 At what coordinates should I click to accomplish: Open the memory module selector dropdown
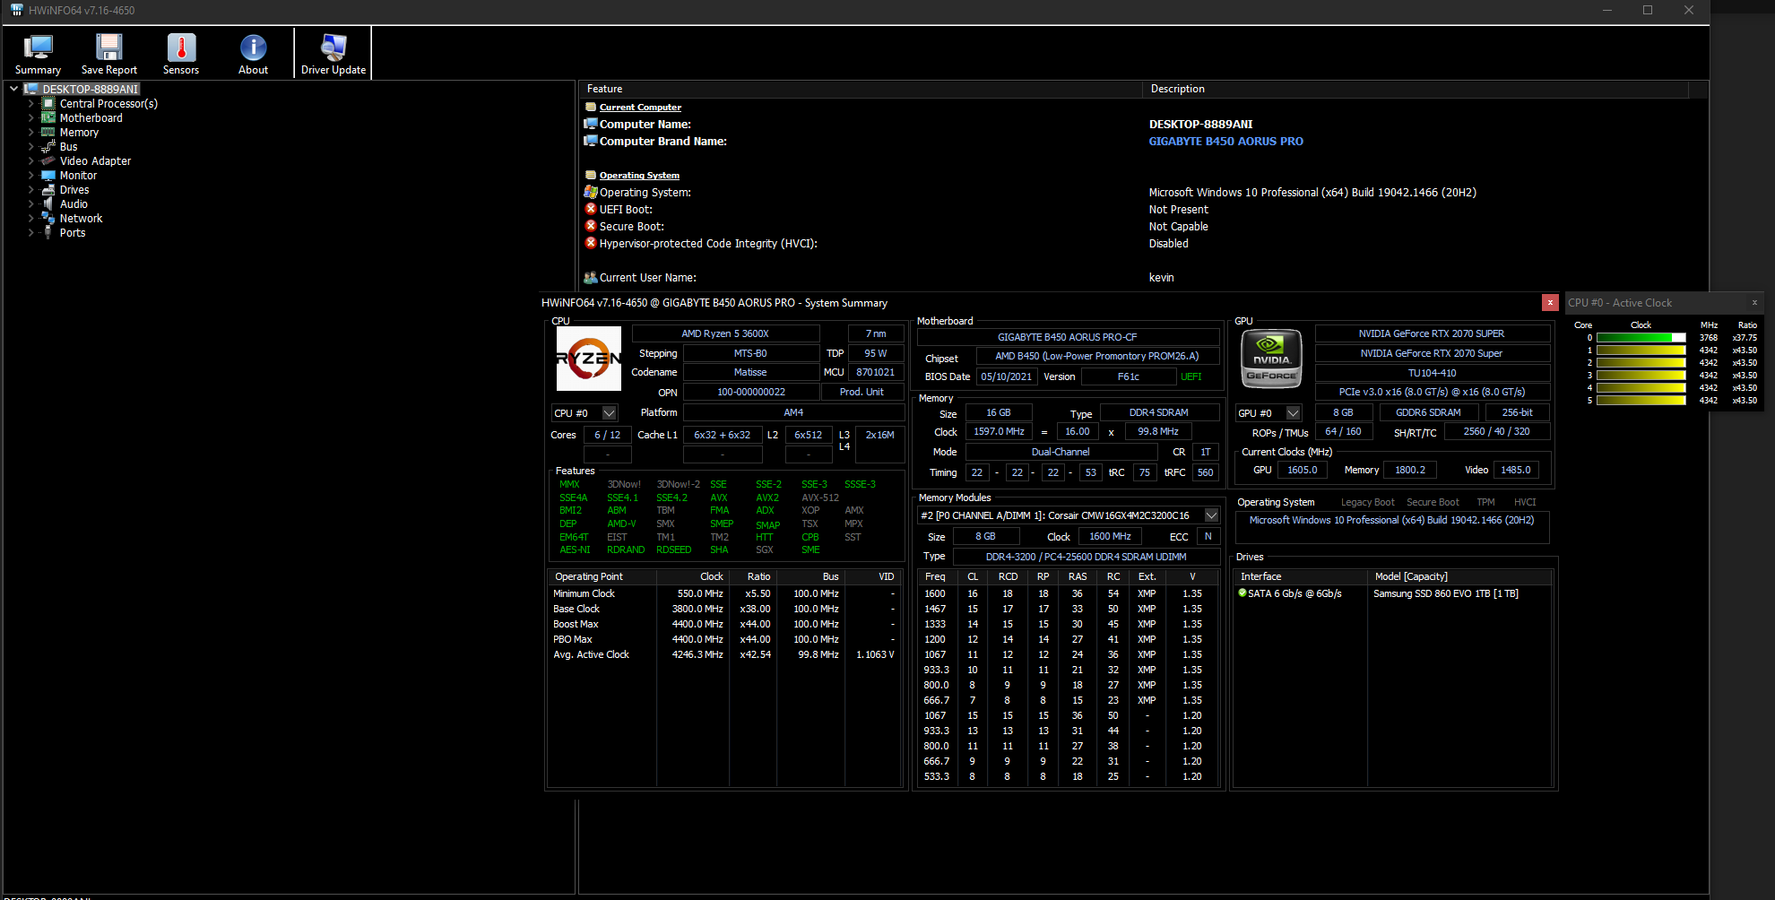coord(1211,515)
